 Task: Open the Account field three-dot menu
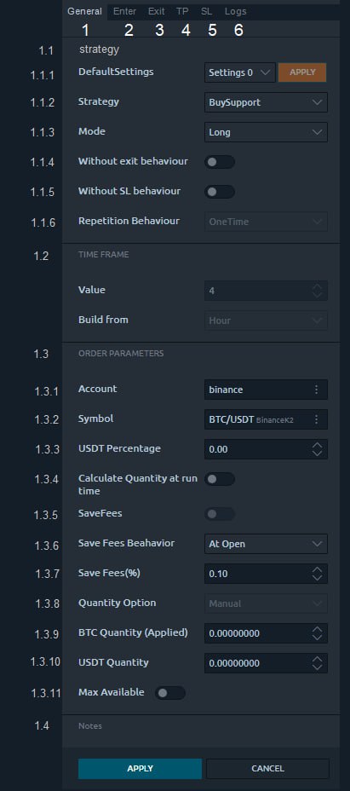click(x=316, y=390)
